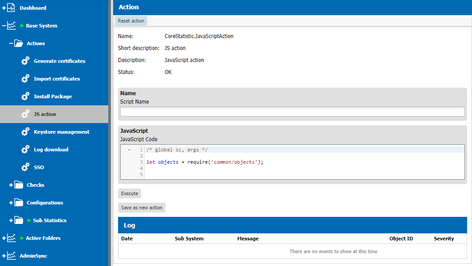Image resolution: width=472 pixels, height=266 pixels.
Task: Open the Import certificates action
Action: point(57,79)
